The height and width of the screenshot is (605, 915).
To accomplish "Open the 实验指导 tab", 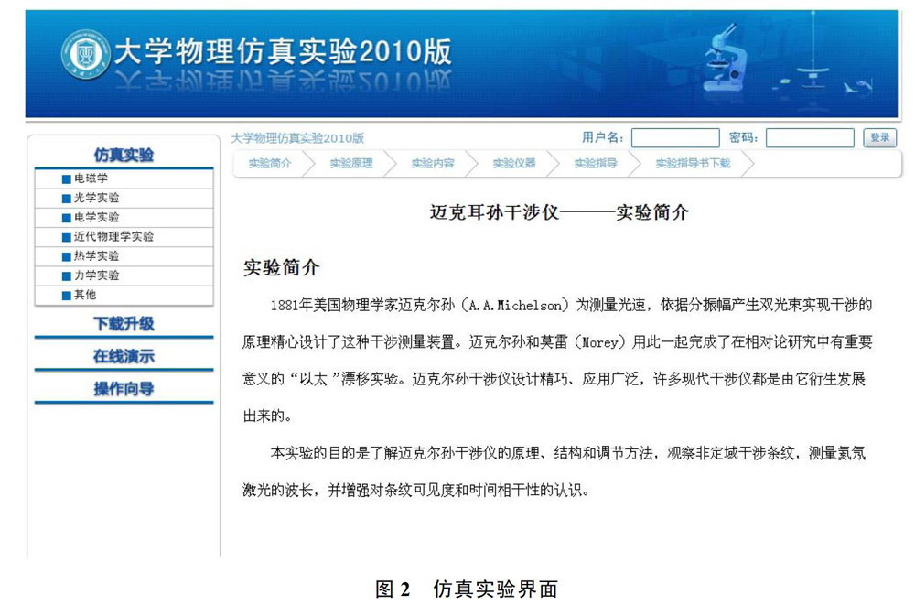I will point(596,164).
